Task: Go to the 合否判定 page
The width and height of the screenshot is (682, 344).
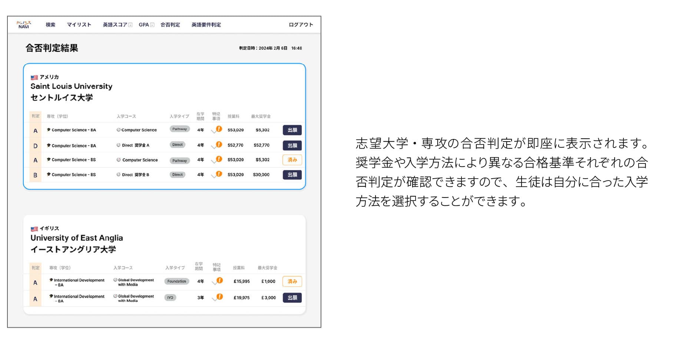Action: [170, 25]
